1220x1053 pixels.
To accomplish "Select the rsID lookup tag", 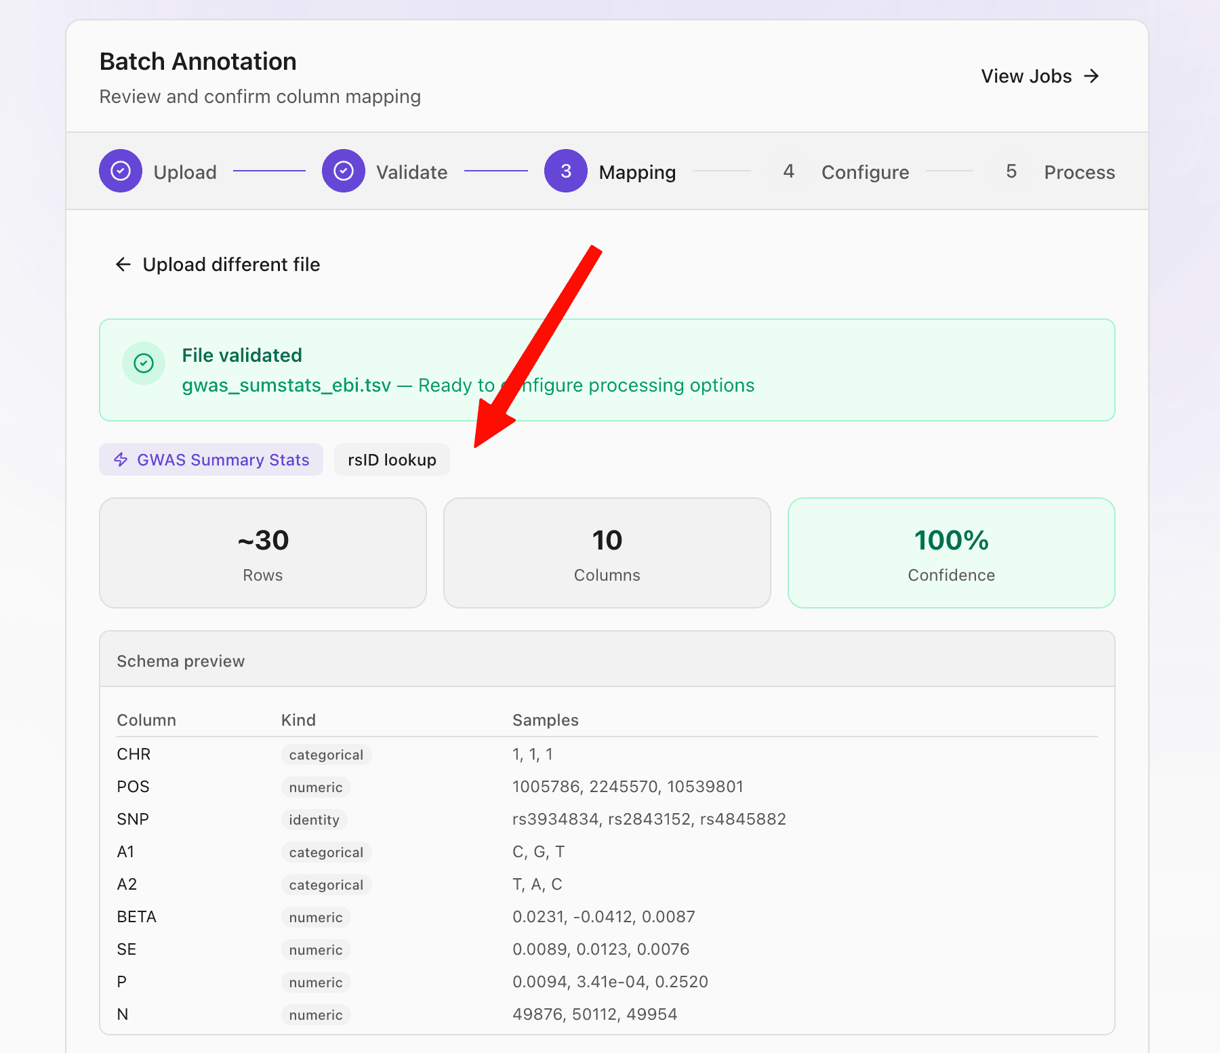I will coord(392,459).
